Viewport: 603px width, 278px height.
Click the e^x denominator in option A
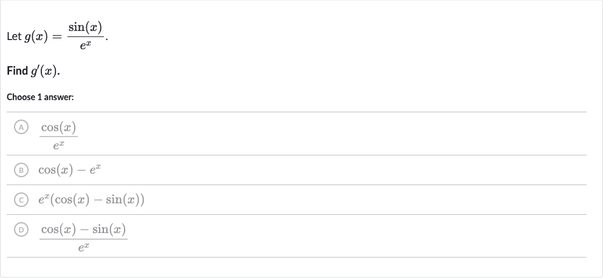point(58,145)
